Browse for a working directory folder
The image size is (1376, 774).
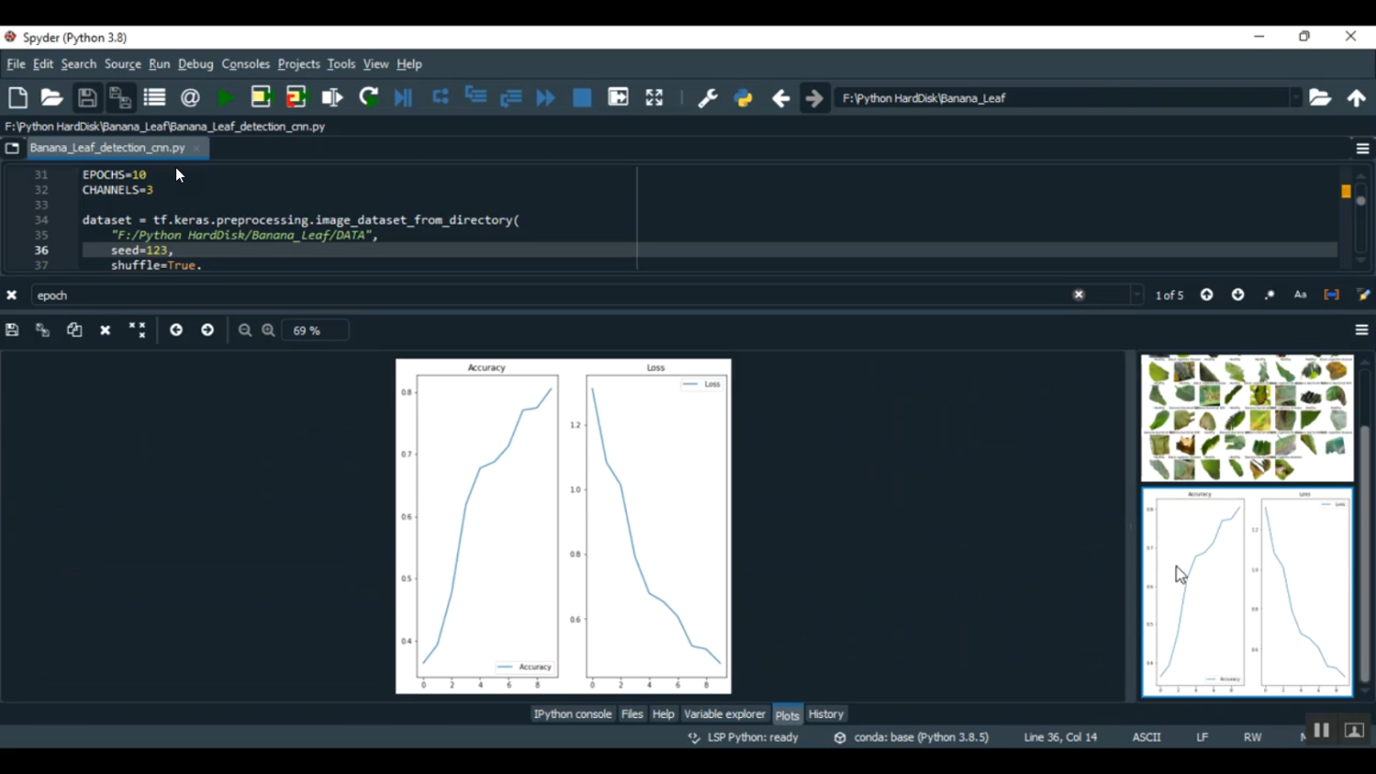[x=1319, y=98]
